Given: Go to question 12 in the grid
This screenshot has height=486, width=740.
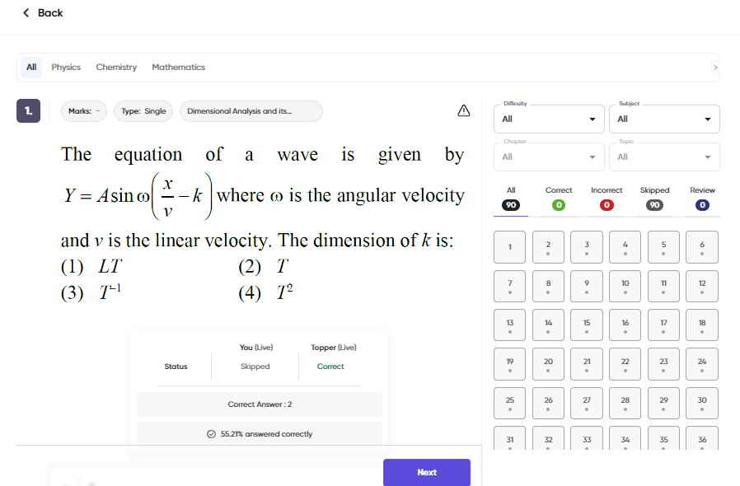Looking at the screenshot, I should [x=702, y=286].
